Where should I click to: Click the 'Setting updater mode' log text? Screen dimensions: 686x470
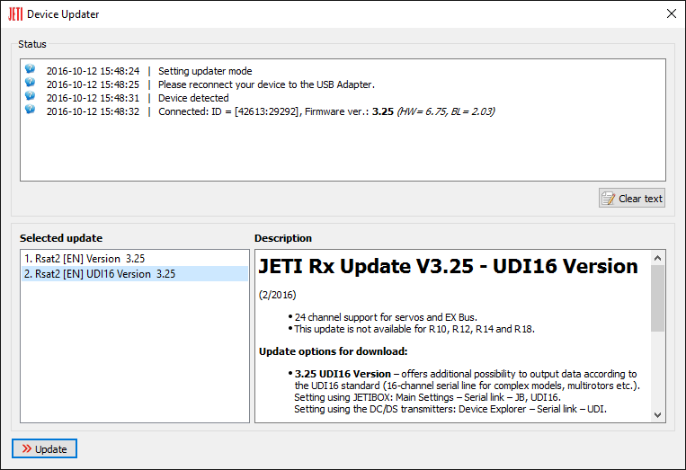pos(205,71)
